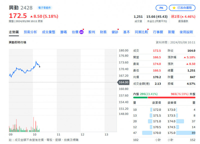Viewport: 200px width, 144px height.
Task: Open the 成交彙整 tab
Action: (48, 32)
